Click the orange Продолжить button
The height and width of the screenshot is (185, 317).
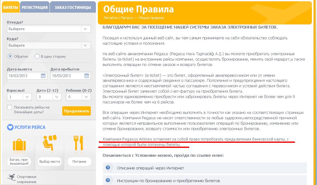[x=77, y=111]
